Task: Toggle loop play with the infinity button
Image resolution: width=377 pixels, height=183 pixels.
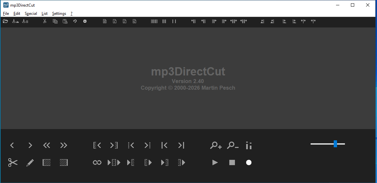Action: pyautogui.click(x=97, y=163)
